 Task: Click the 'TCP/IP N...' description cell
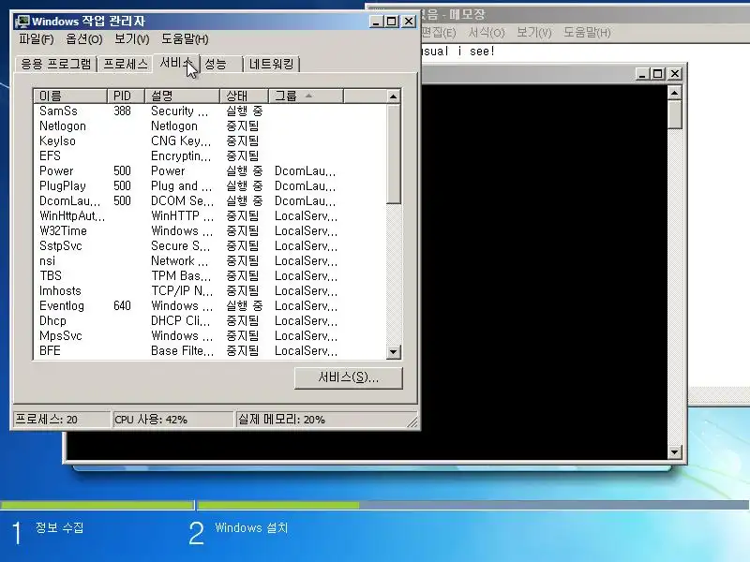click(x=182, y=290)
